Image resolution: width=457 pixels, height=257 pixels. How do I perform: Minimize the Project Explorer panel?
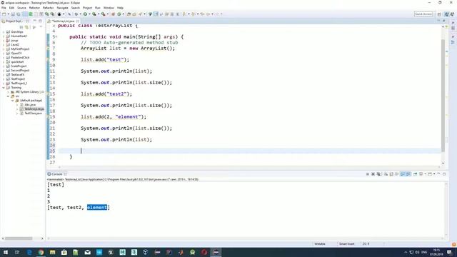35,21
